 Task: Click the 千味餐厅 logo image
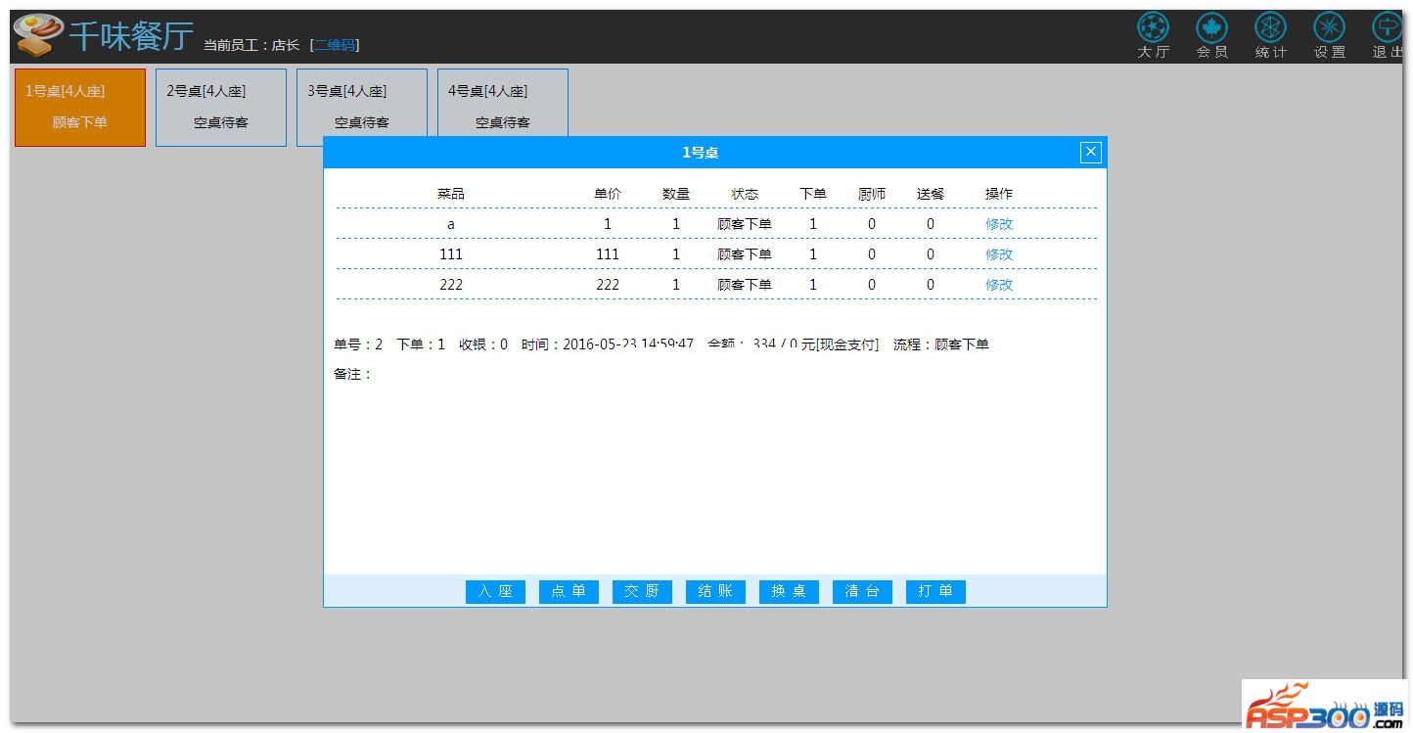39,36
